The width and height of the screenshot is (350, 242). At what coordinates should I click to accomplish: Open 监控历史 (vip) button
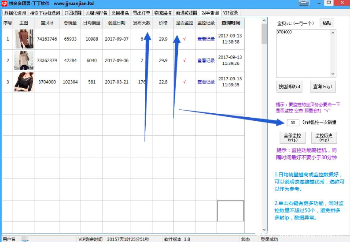324,138
